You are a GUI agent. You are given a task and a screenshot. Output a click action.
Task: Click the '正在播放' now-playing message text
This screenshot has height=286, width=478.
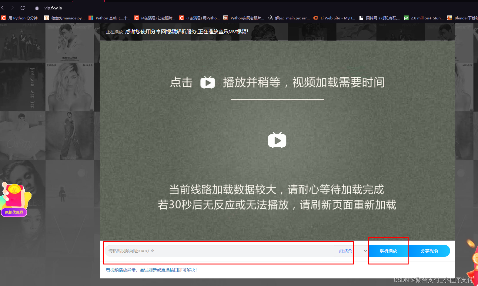[177, 32]
